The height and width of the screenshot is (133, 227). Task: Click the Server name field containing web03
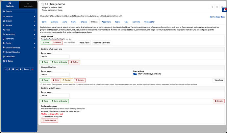click(x=55, y=95)
